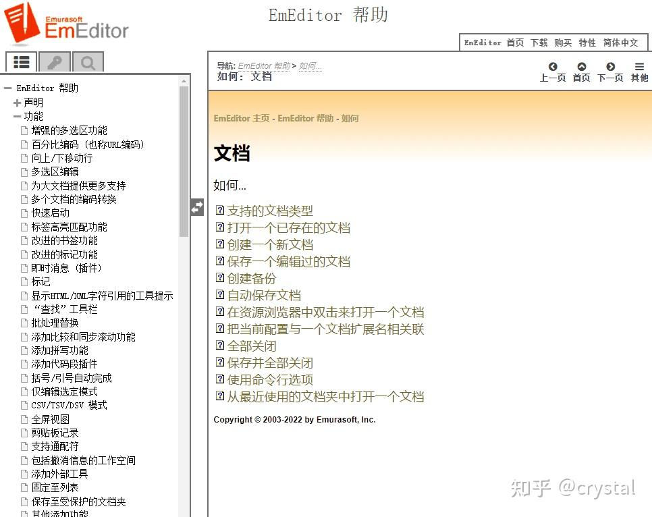This screenshot has height=517, width=652.
Task: Click the search magnifier icon
Action: pos(88,62)
